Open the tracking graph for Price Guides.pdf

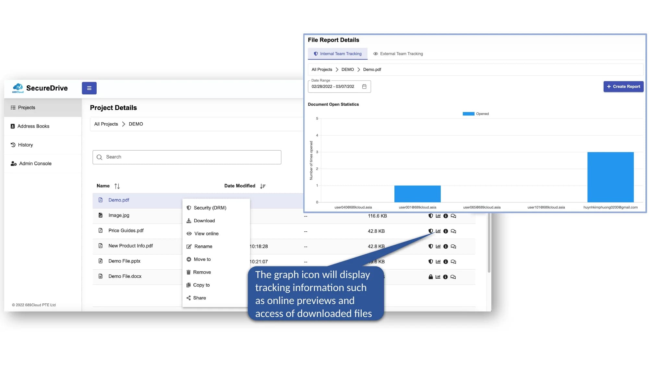pos(438,231)
